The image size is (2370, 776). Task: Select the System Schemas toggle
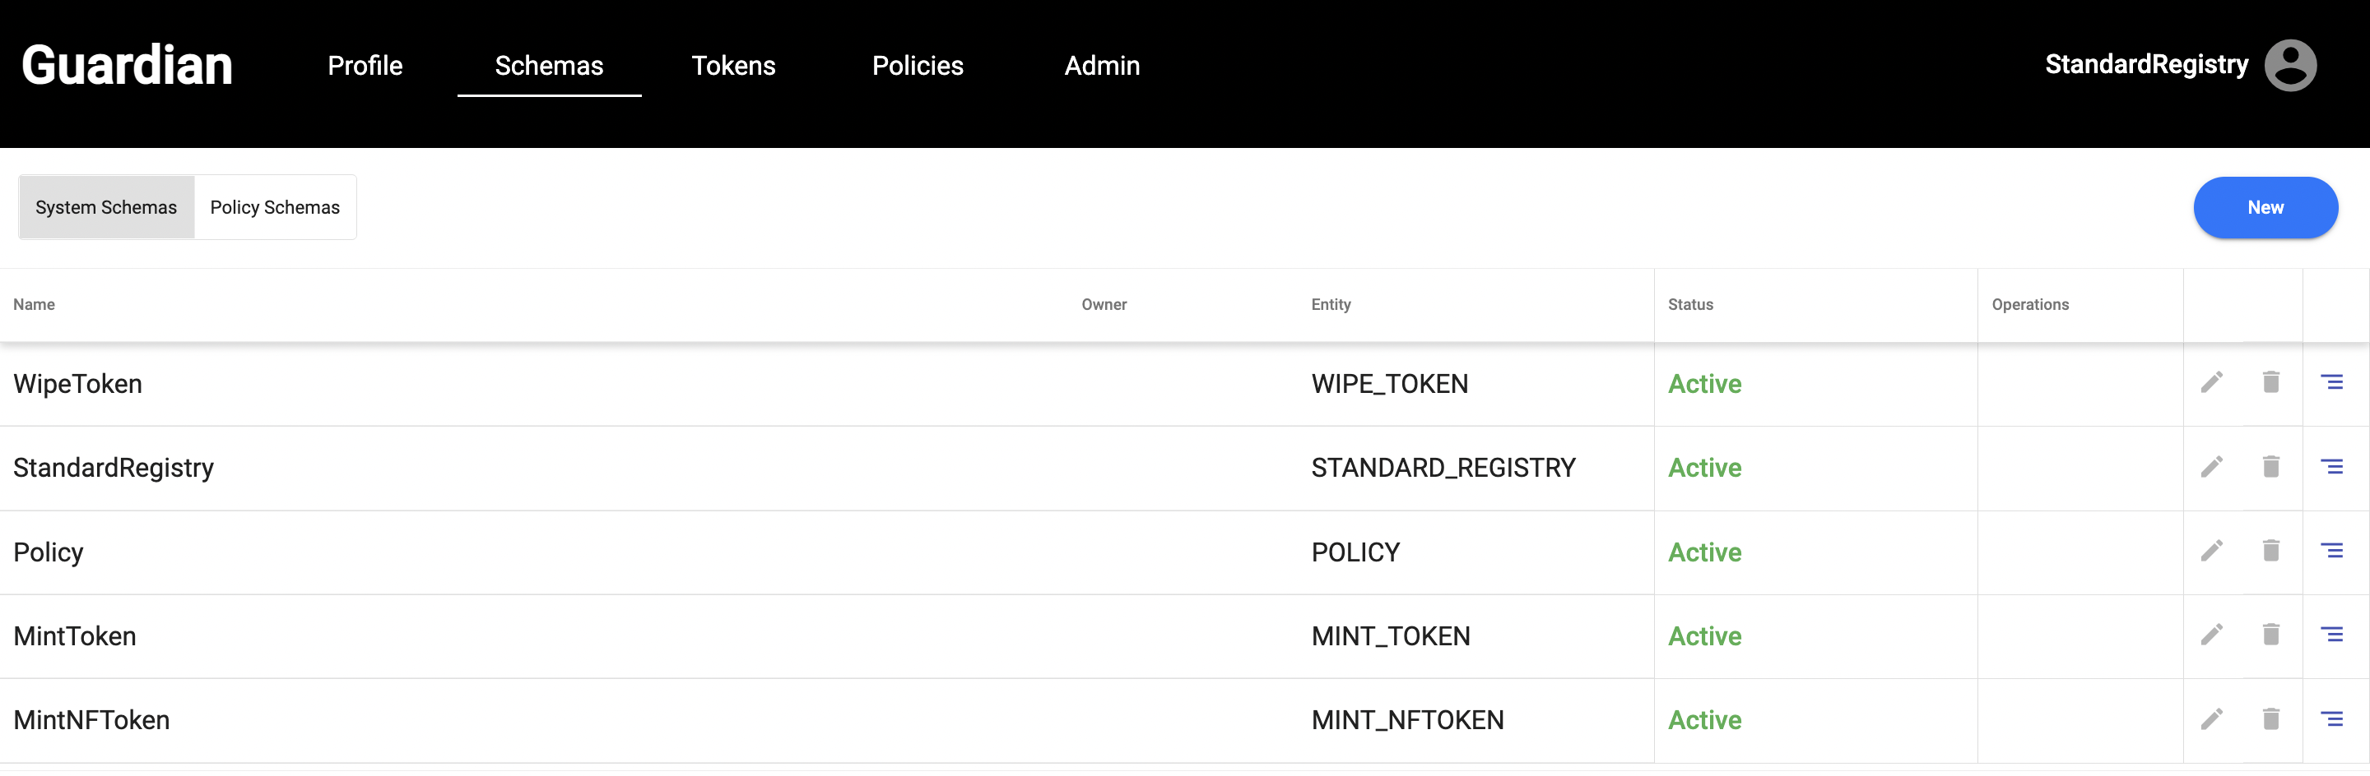pyautogui.click(x=106, y=208)
